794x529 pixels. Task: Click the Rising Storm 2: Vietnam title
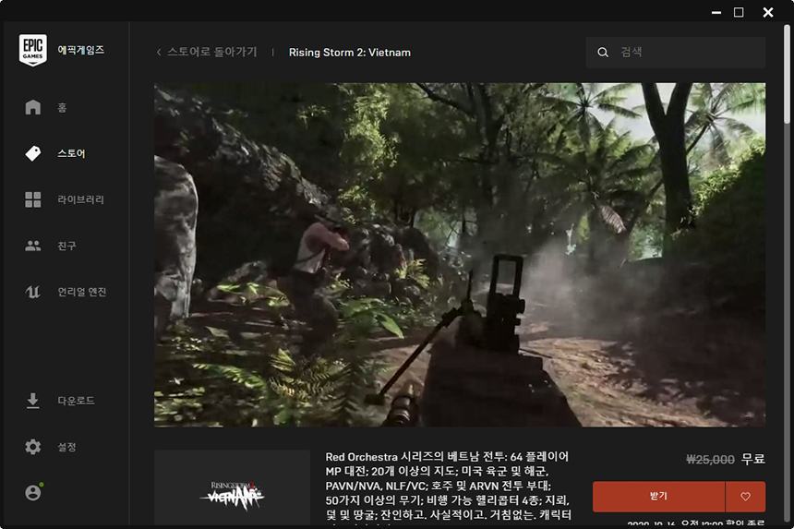(349, 52)
